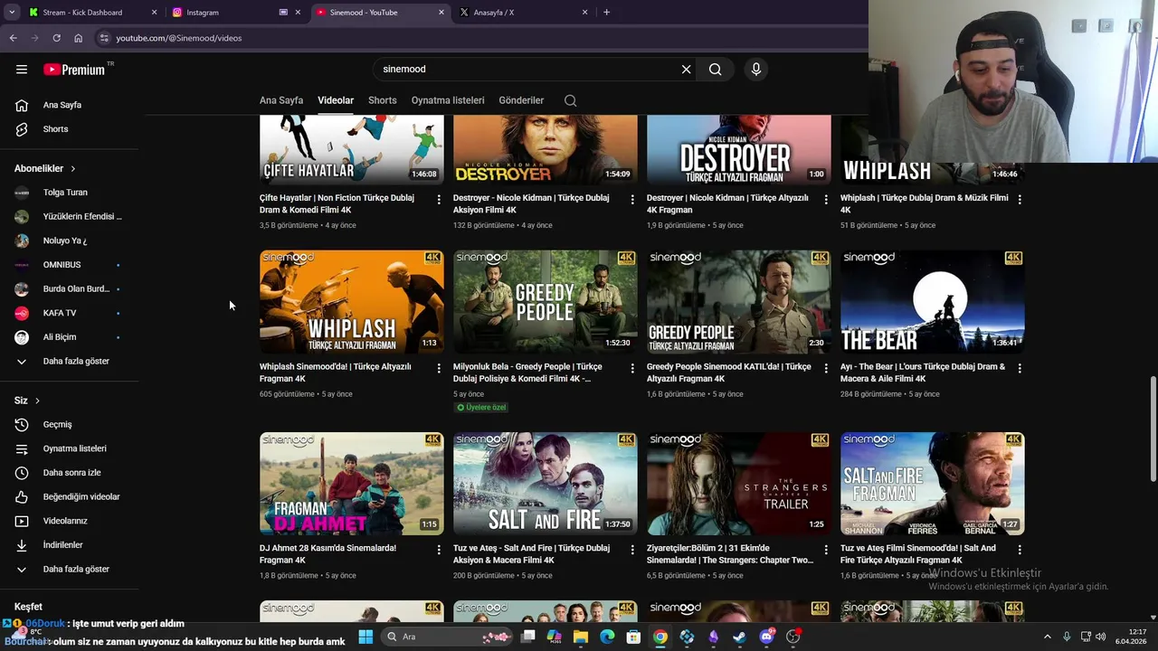Open Chrome from the Windows taskbar
This screenshot has height=651, width=1158.
[x=660, y=637]
